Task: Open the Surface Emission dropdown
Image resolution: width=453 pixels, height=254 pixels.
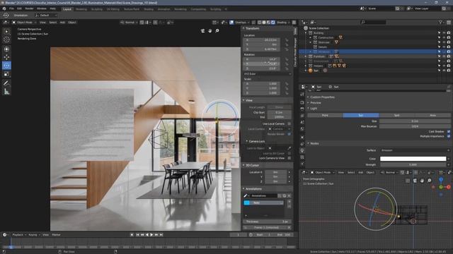Action: click(x=415, y=150)
